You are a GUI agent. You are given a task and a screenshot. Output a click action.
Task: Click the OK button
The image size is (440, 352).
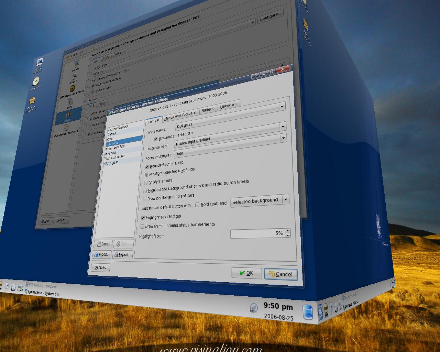(246, 273)
